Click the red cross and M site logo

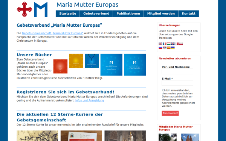pos(32,9)
